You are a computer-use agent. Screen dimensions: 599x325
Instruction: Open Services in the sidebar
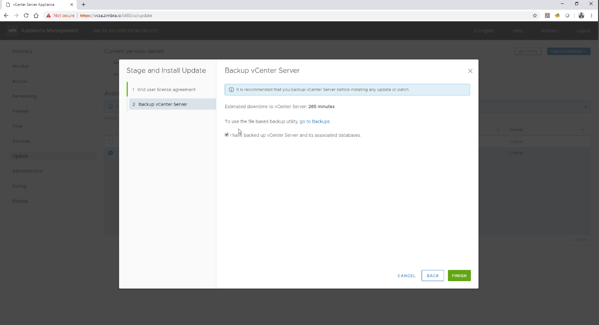pos(21,141)
